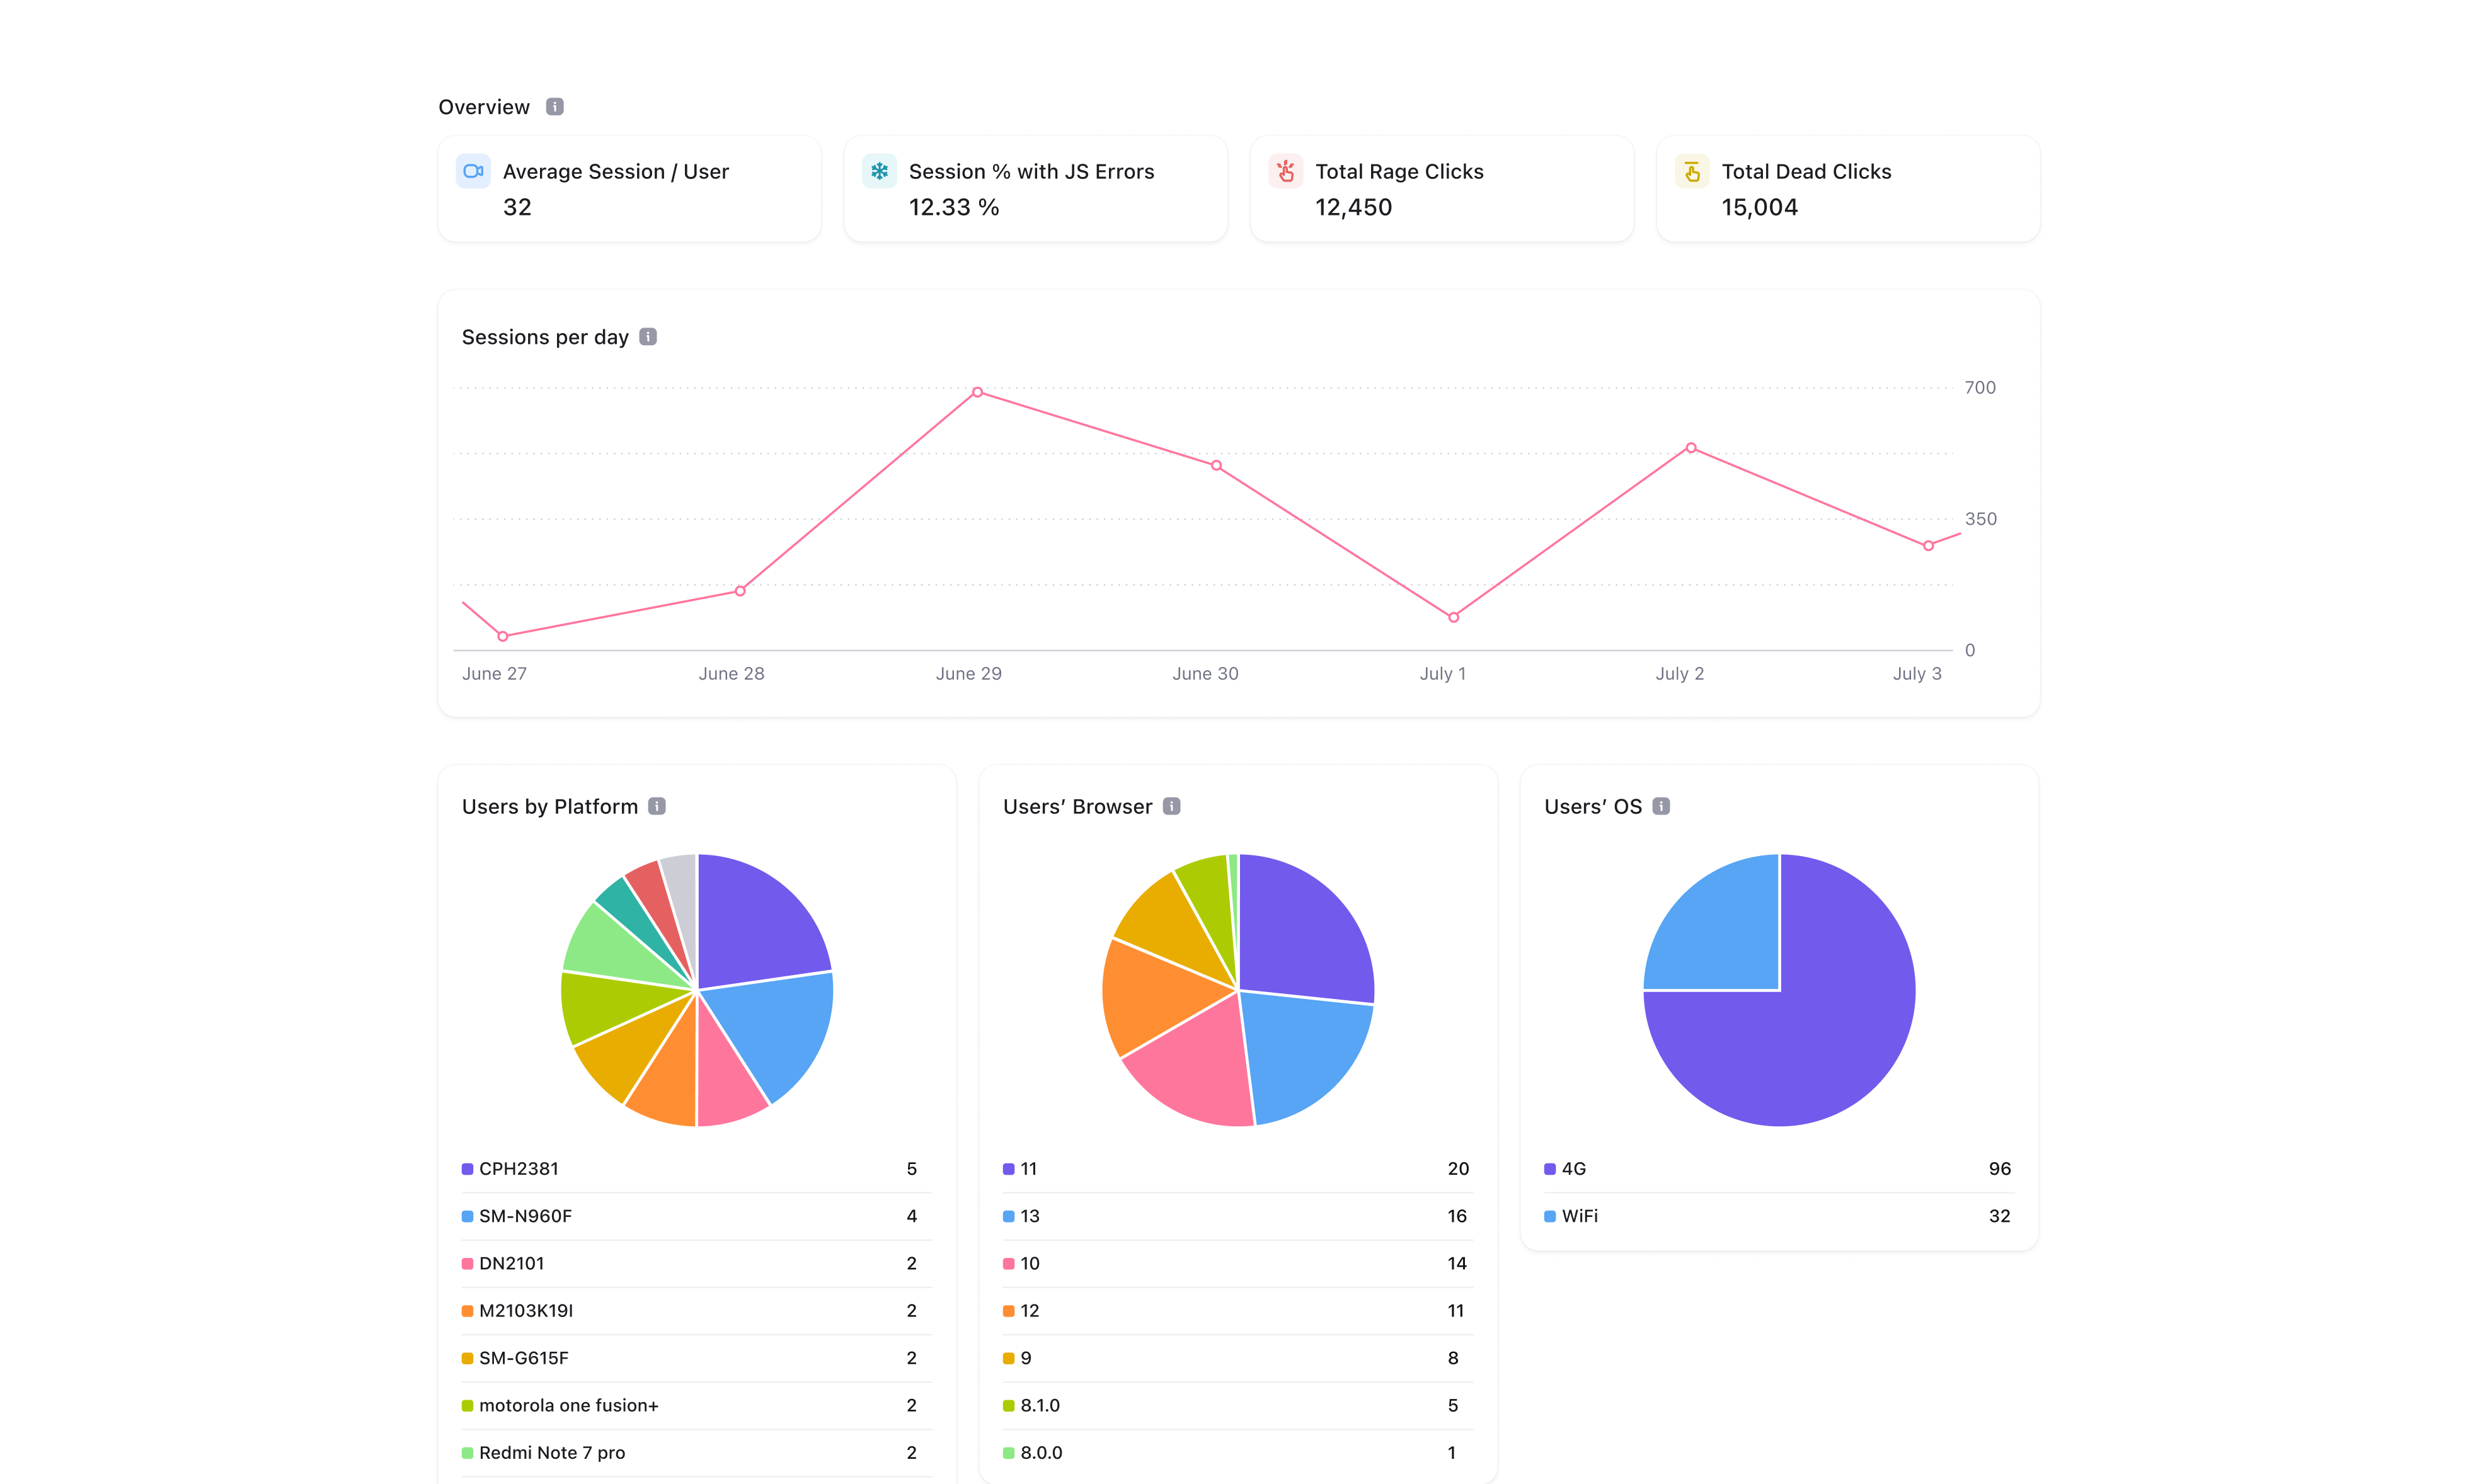2480x1484 pixels.
Task: Select browser version '9' row label
Action: pyautogui.click(x=1026, y=1358)
